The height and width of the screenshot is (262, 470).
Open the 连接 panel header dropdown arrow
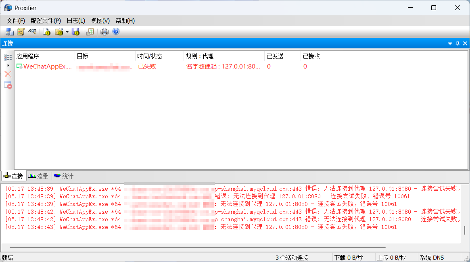click(x=450, y=44)
